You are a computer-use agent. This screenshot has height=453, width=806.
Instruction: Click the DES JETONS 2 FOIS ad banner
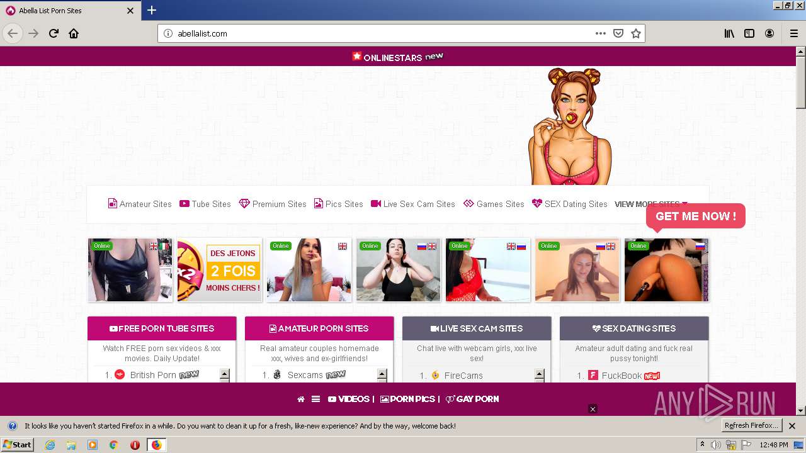click(x=219, y=270)
